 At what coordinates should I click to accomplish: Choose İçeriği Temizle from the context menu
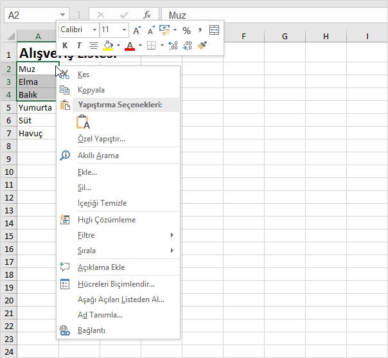click(x=102, y=203)
